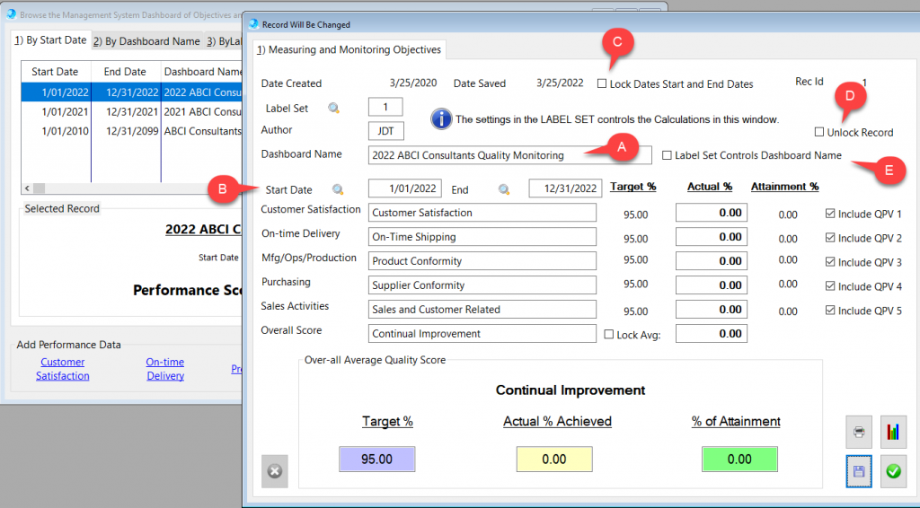This screenshot has width=920, height=508.
Task: Click the Author field containing JDT
Action: pyautogui.click(x=386, y=131)
